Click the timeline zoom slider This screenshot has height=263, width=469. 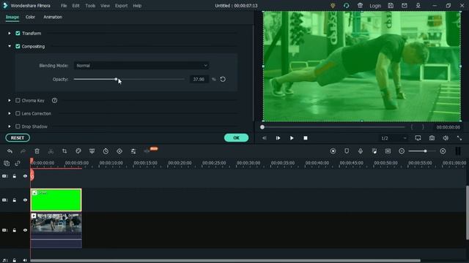click(x=422, y=151)
